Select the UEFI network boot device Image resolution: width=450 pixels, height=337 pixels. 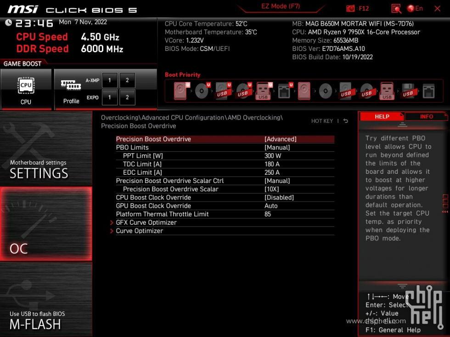tap(285, 91)
